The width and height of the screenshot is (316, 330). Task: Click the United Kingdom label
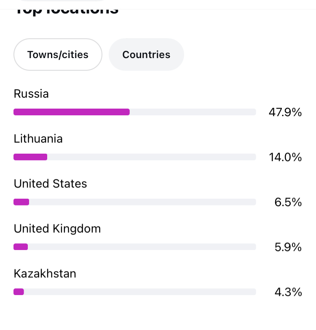(57, 229)
